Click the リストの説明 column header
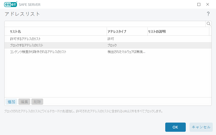The image size is (216, 135). click(178, 32)
